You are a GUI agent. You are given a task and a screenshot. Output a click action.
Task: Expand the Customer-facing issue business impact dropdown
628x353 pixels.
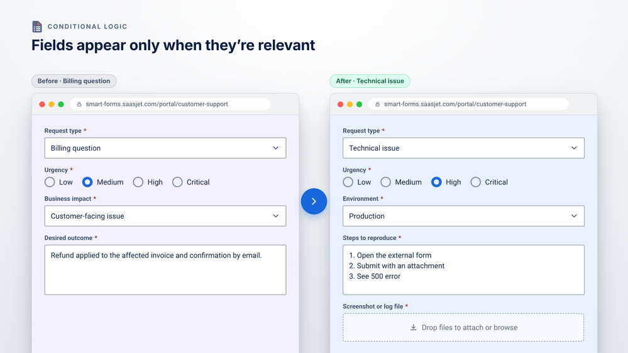pos(165,216)
